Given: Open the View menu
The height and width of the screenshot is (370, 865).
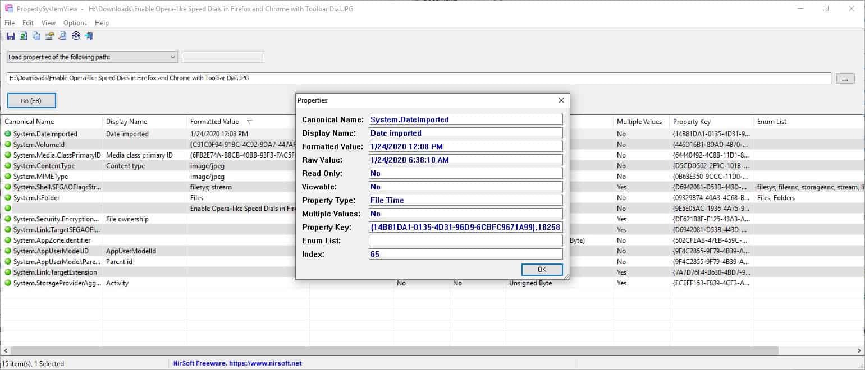Looking at the screenshot, I should (48, 23).
